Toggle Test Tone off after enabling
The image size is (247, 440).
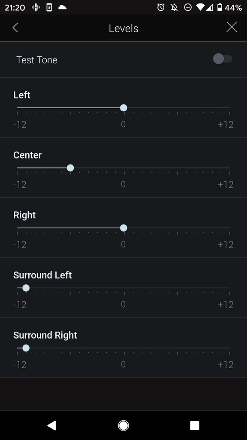(x=222, y=59)
